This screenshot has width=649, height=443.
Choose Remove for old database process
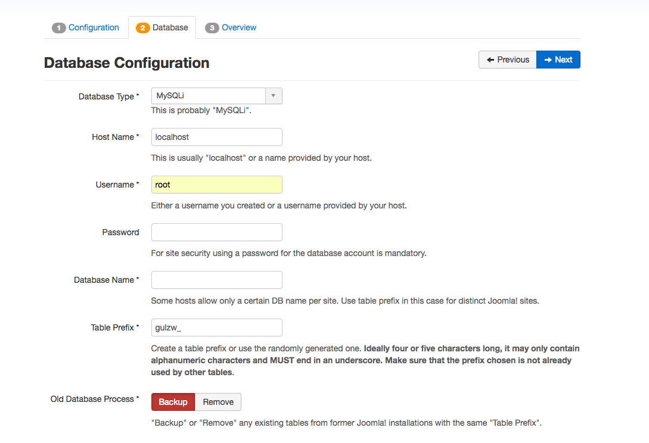pos(218,402)
